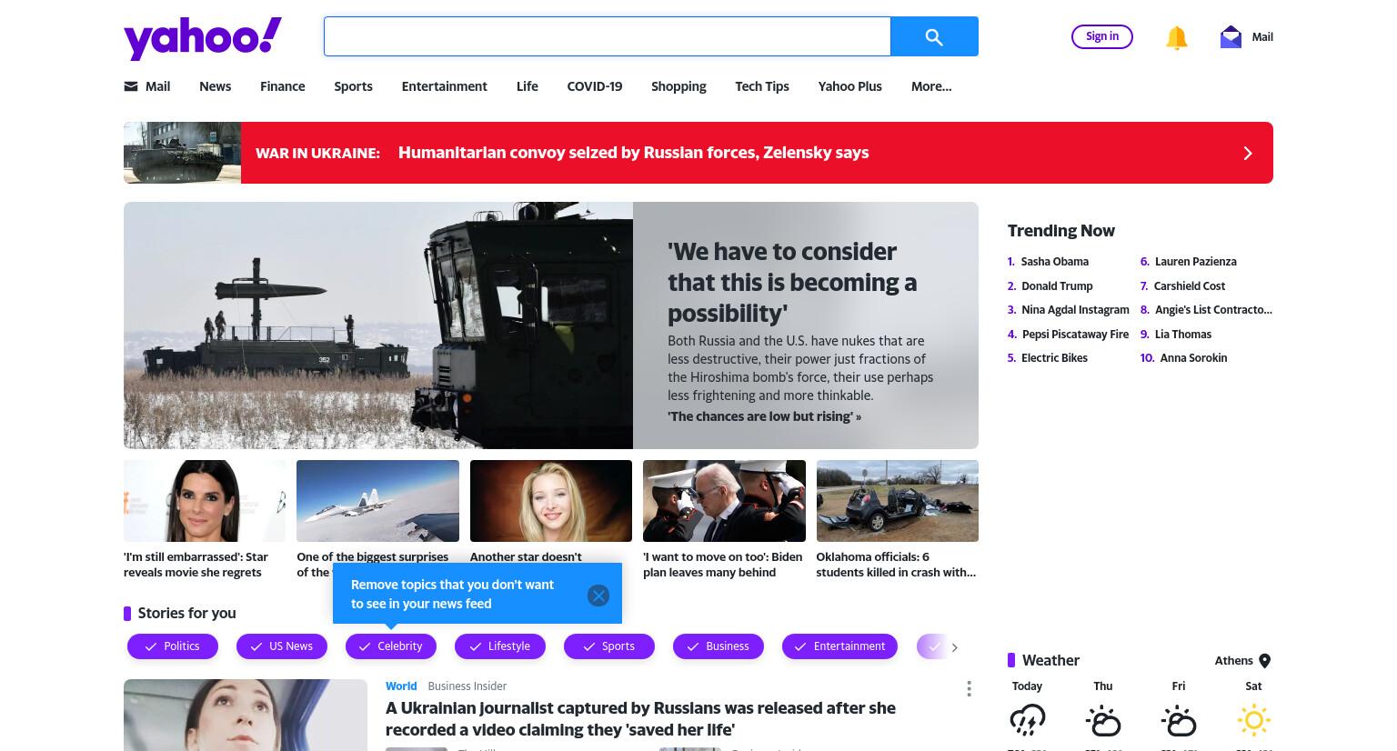Open the Oklahoma crash story thumbnail

point(897,501)
